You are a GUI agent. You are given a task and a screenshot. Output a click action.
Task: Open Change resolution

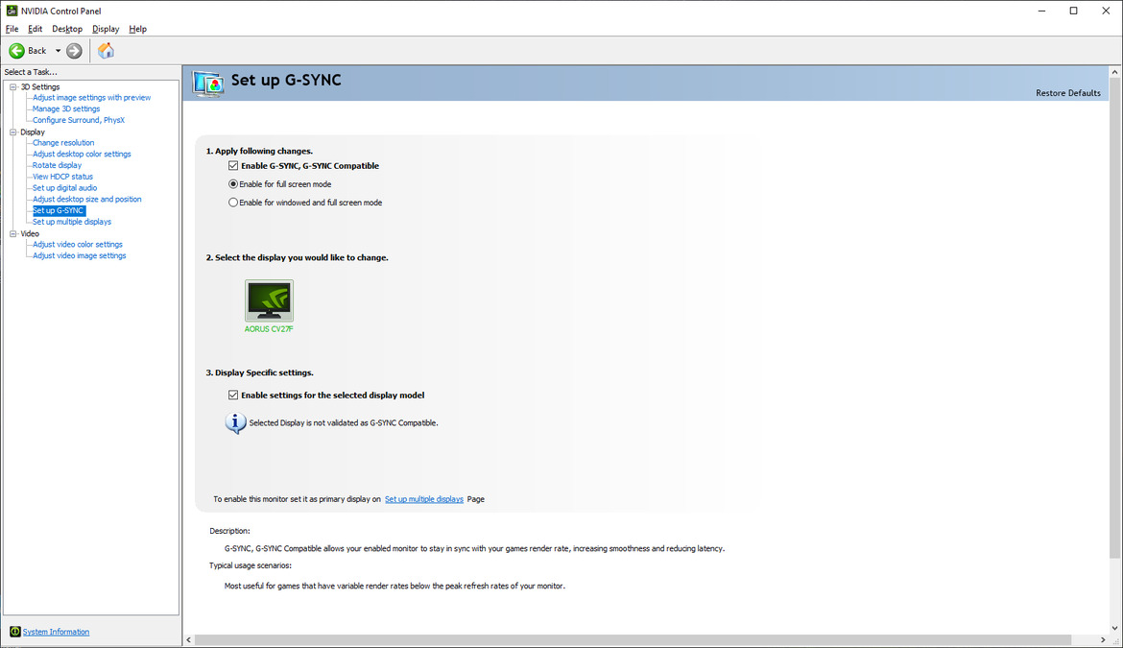[63, 142]
